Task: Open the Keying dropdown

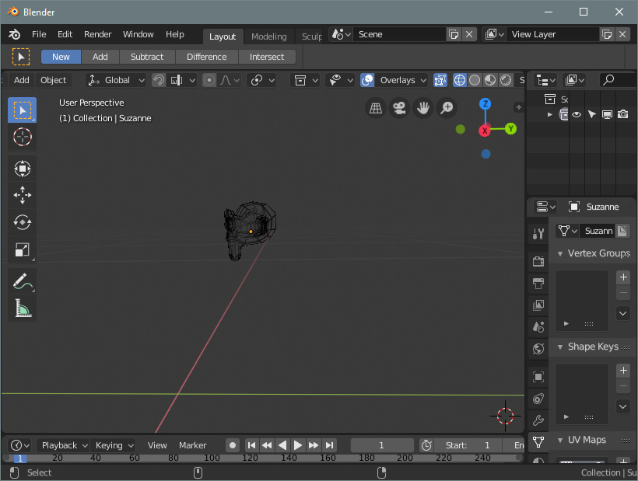Action: tap(113, 445)
